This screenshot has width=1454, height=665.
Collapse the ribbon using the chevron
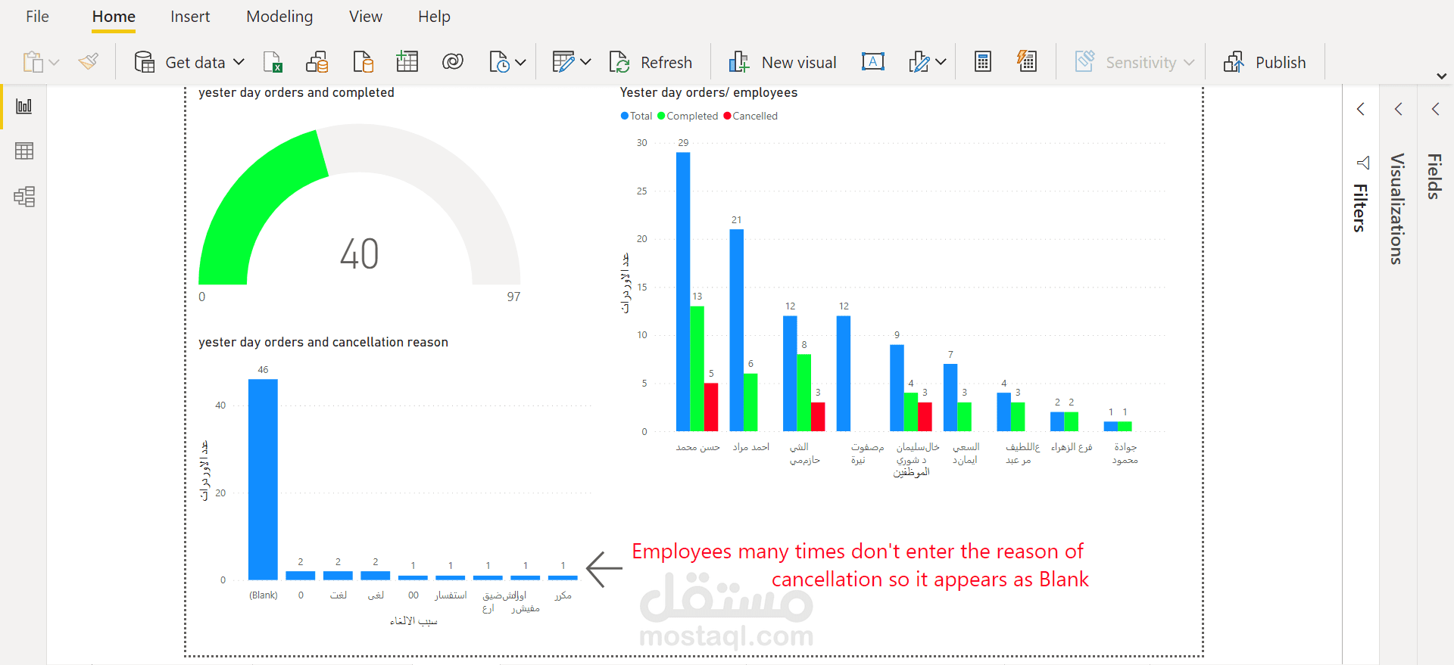click(x=1441, y=76)
